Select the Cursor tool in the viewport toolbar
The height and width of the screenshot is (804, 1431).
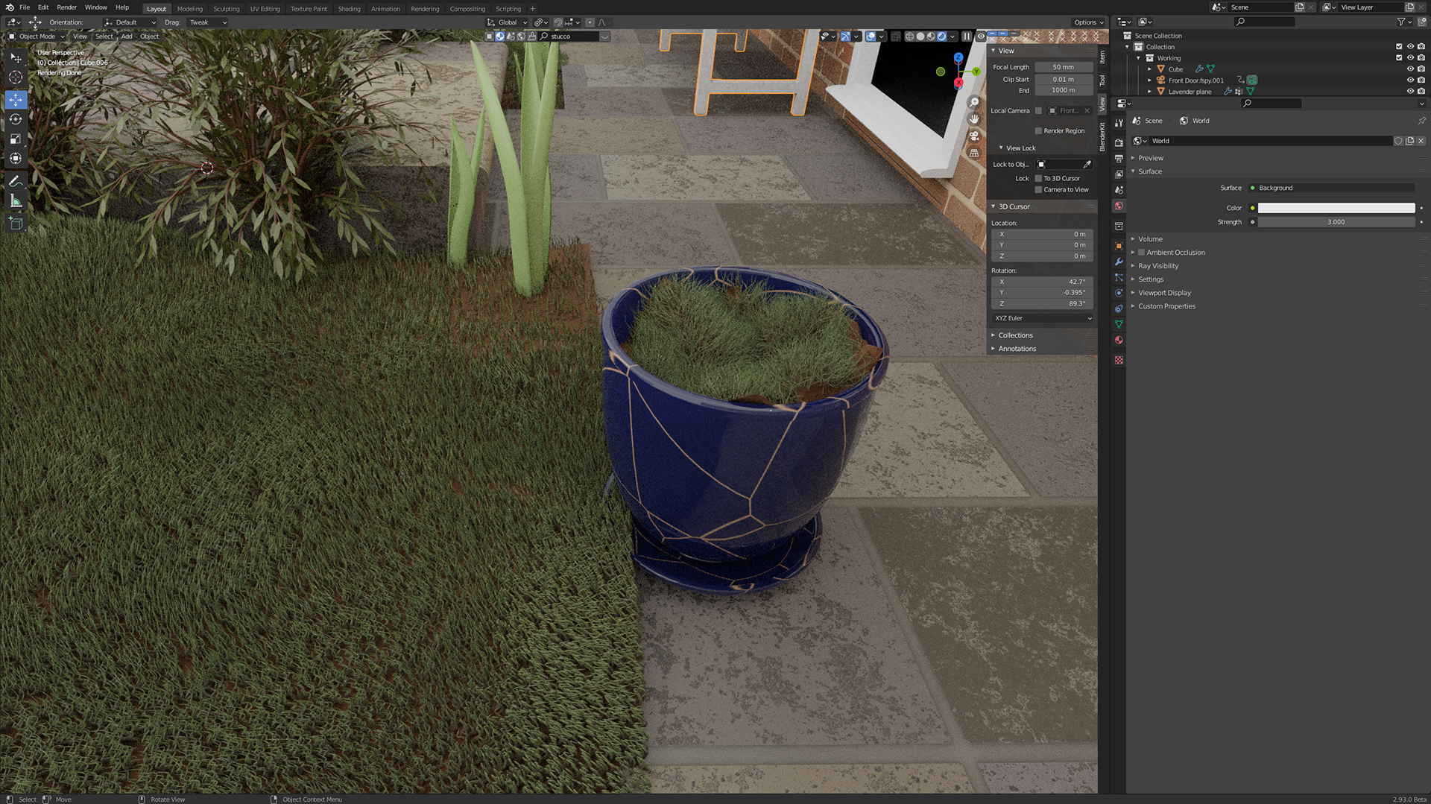point(16,77)
